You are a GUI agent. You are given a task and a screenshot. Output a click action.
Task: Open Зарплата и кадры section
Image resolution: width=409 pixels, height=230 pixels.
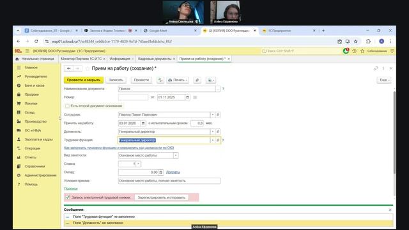pyautogui.click(x=38, y=139)
